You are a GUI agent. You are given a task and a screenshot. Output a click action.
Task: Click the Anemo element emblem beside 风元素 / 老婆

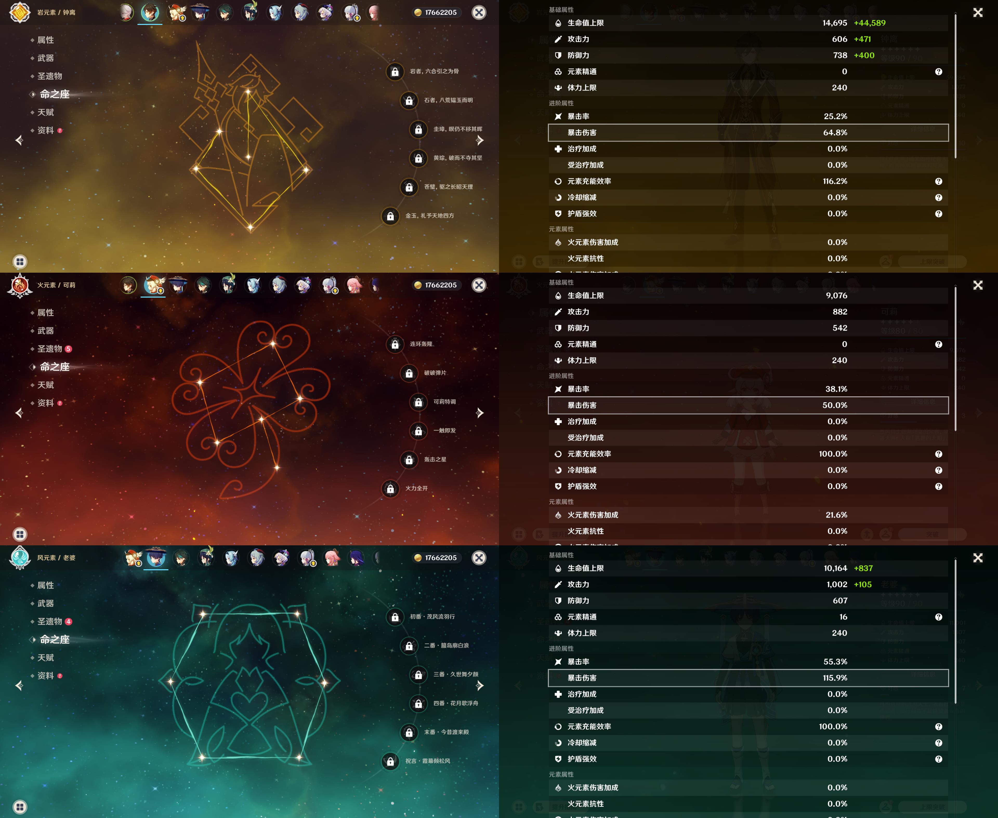[20, 558]
